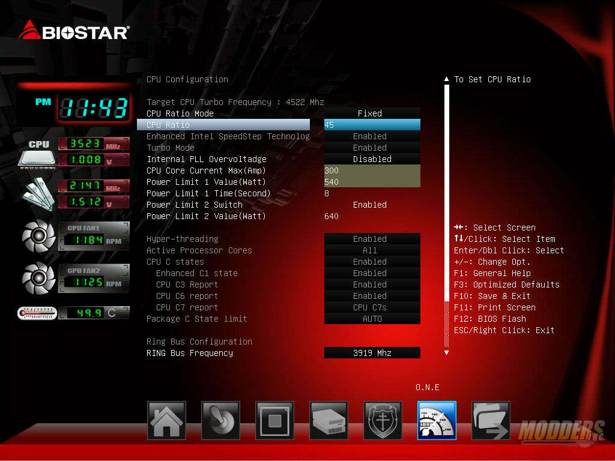Image resolution: width=615 pixels, height=461 pixels.
Task: Open the Main home tab icon
Action: click(166, 421)
